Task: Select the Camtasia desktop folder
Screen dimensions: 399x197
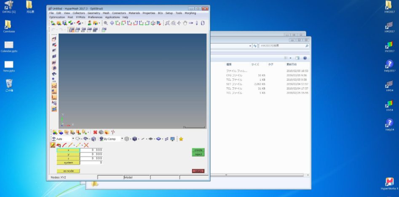Action: 9,26
